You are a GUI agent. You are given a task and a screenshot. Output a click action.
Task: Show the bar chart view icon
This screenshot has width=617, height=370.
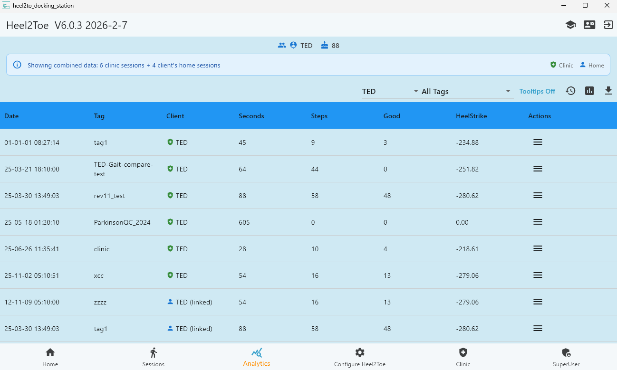589,91
